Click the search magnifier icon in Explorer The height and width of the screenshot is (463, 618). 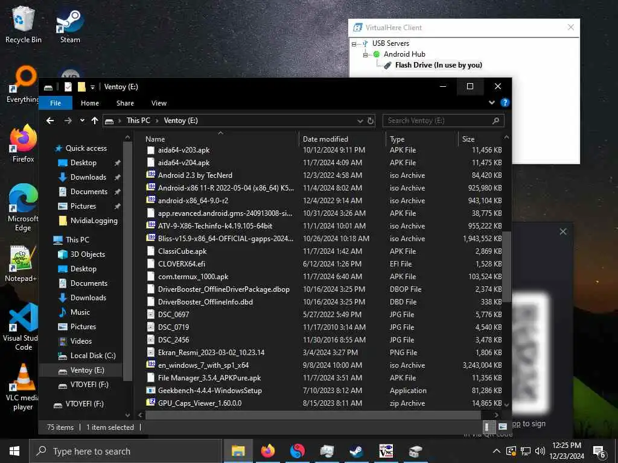[x=496, y=121]
